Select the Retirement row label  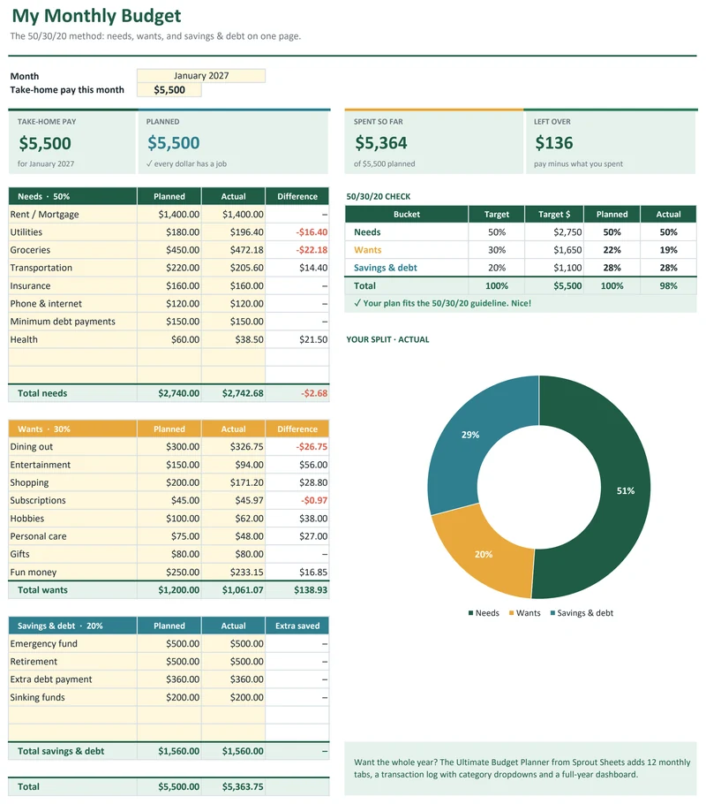point(72,662)
